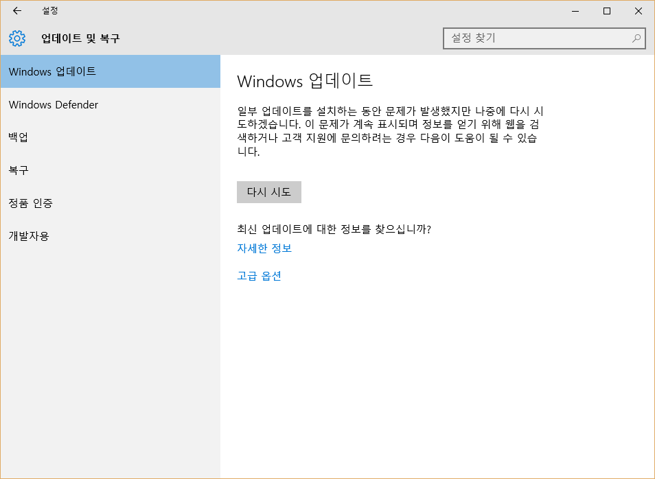Viewport: 655px width, 479px height.
Task: Open the 개발자용 section
Action: (111, 236)
